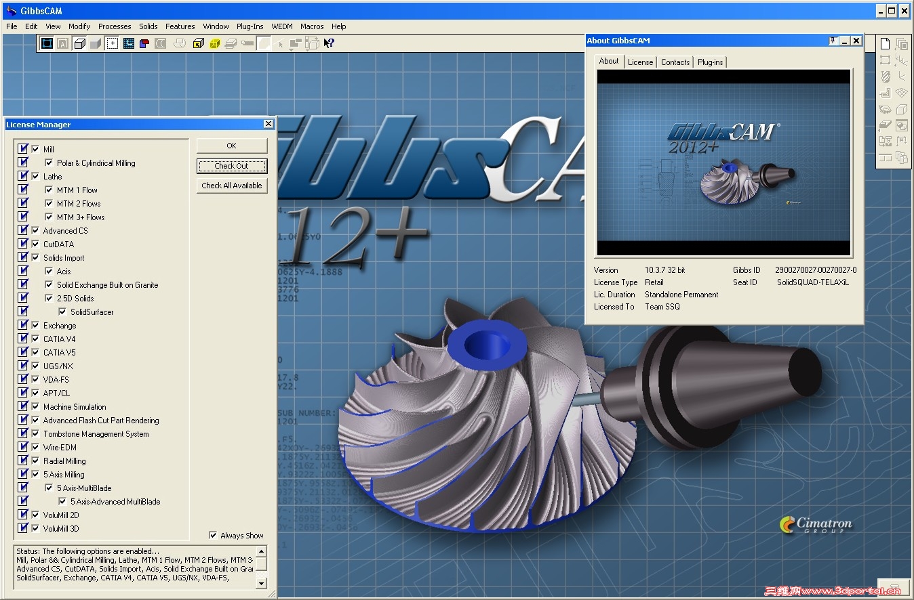Click the new document icon in right palette

(x=886, y=44)
